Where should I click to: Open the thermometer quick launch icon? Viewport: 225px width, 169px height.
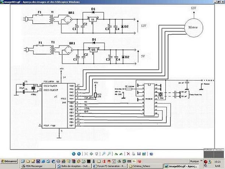94,161
